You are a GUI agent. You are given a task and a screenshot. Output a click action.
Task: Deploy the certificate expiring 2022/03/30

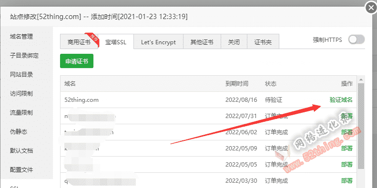[x=346, y=181]
